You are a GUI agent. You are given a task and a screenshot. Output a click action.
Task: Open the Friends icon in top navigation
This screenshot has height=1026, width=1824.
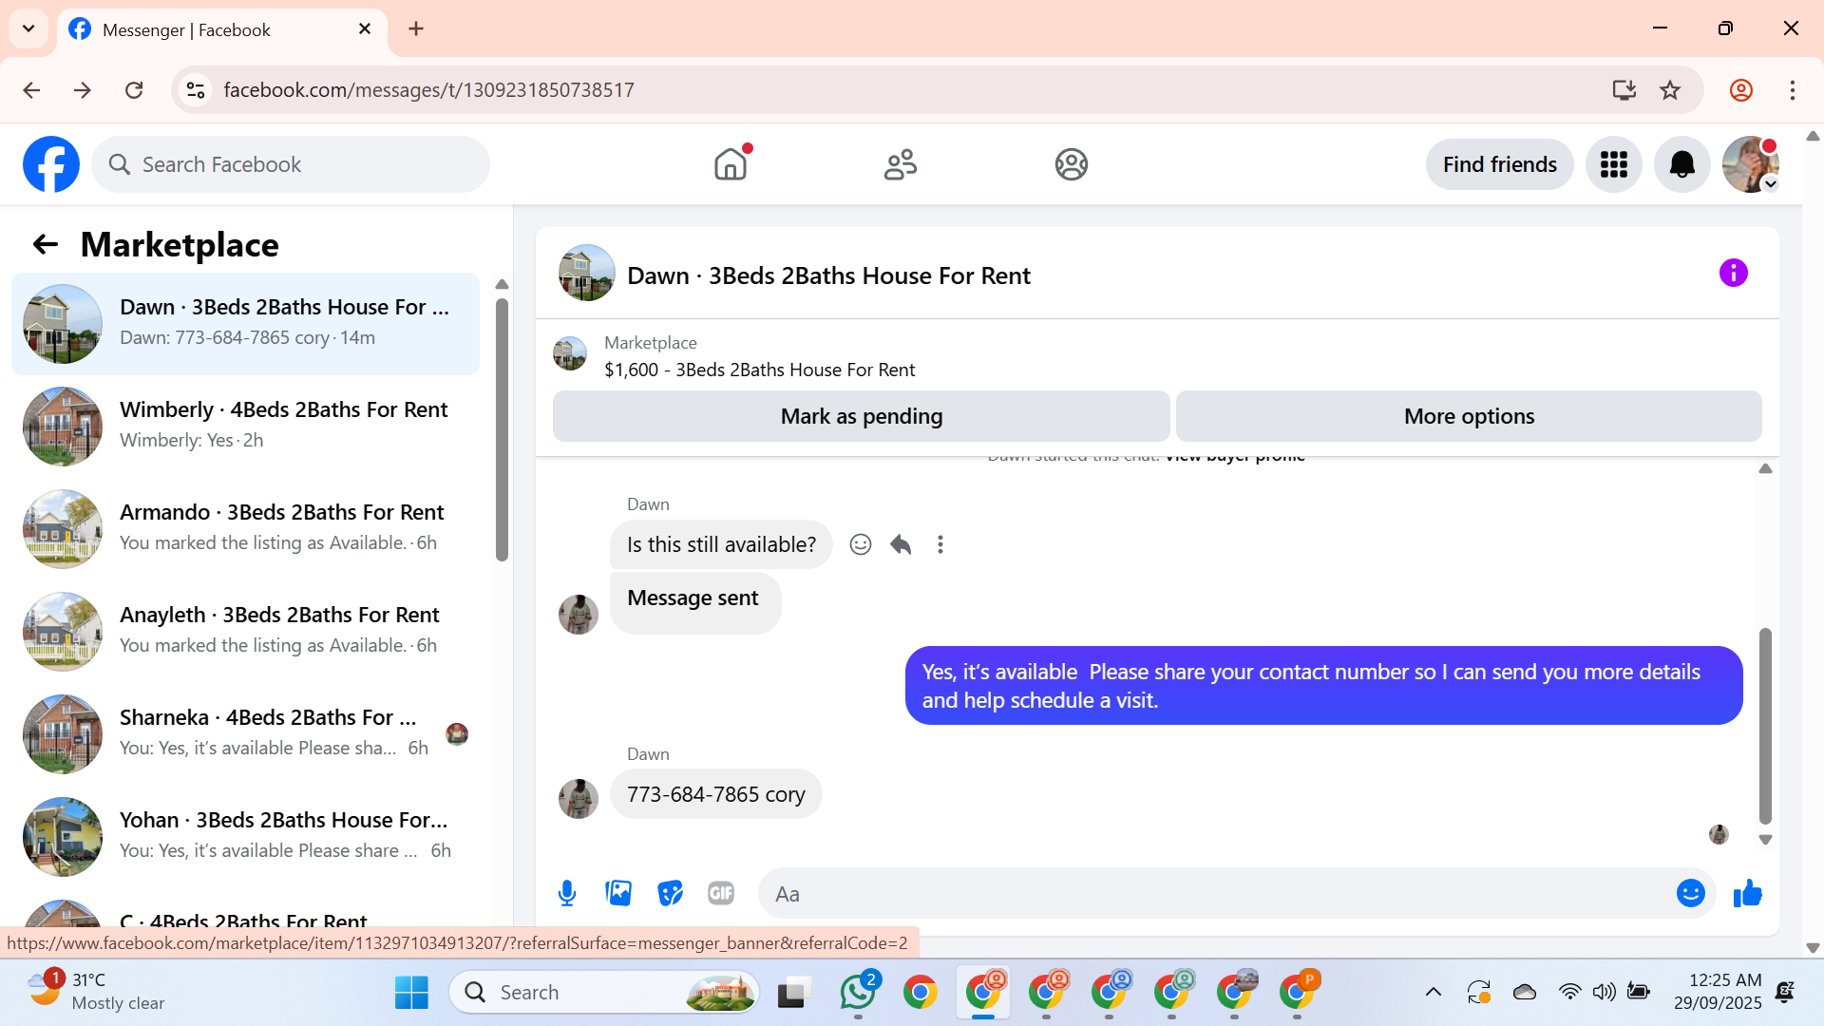tap(901, 164)
